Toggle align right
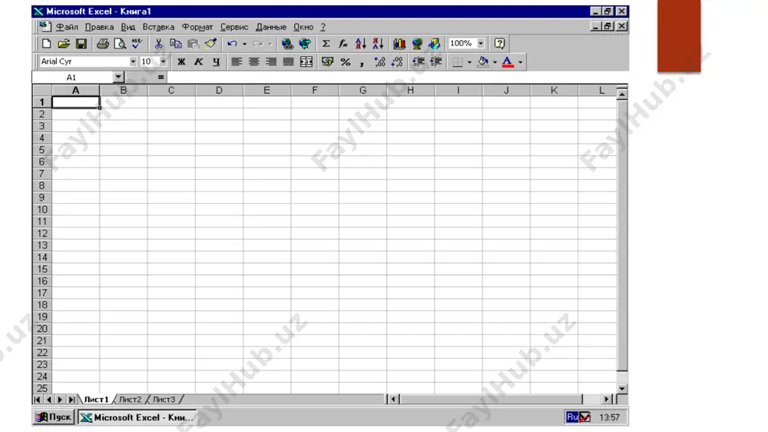 click(271, 61)
